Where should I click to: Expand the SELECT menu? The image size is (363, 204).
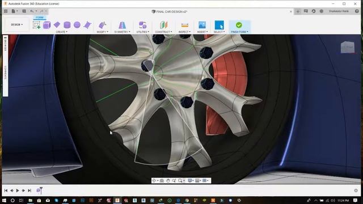220,32
